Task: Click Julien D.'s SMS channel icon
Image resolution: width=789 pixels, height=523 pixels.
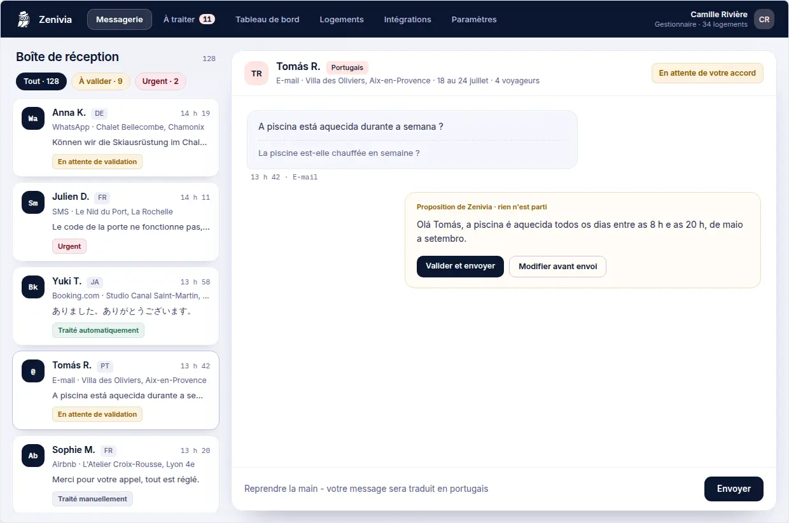Action: 33,202
